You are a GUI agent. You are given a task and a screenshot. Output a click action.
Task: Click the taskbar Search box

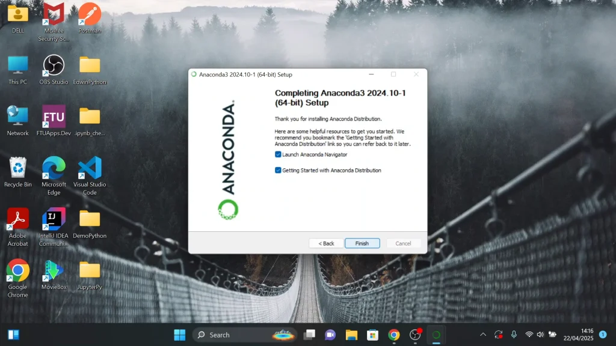[244, 335]
